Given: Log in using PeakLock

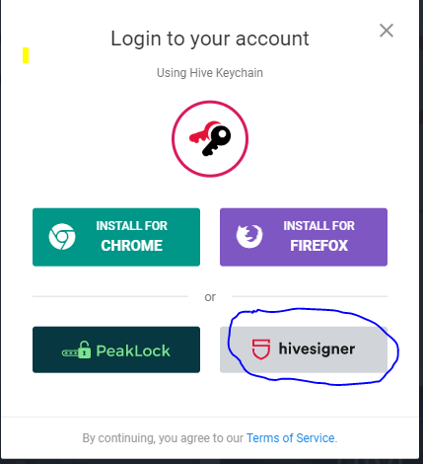Looking at the screenshot, I should click(x=116, y=349).
